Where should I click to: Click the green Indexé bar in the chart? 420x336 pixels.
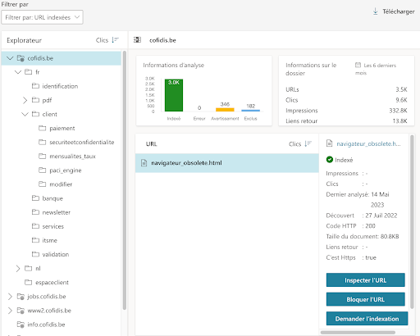tap(174, 95)
